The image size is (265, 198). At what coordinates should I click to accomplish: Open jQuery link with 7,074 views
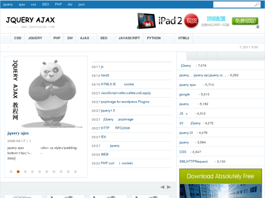(x=186, y=65)
